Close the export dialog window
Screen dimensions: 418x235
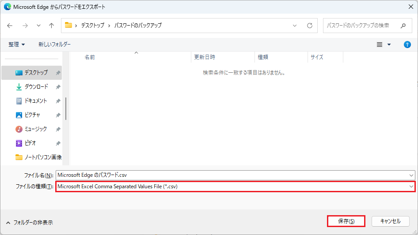[411, 7]
